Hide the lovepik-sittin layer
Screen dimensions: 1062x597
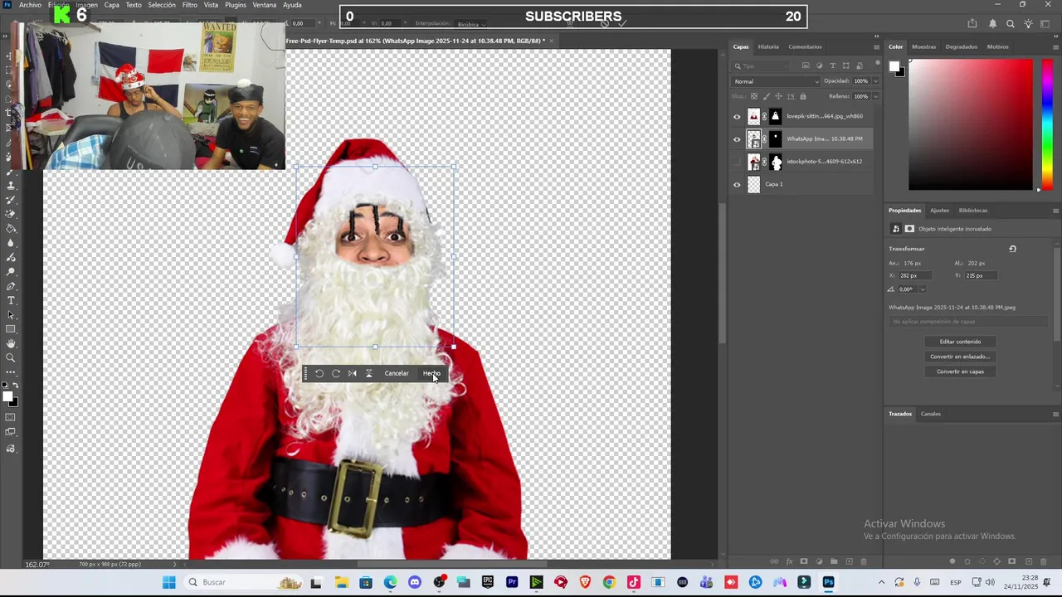point(737,117)
